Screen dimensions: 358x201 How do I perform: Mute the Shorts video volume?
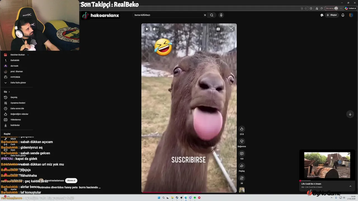point(155,29)
